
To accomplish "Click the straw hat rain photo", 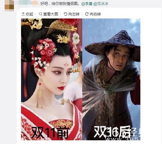I will [x=111, y=79].
